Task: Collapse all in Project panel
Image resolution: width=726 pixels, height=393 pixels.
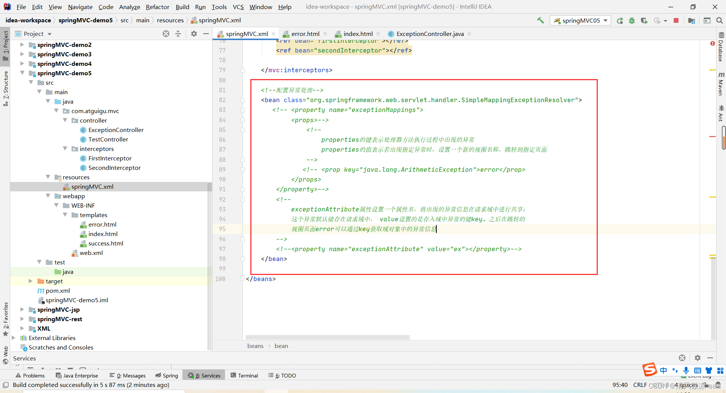Action: coord(178,34)
